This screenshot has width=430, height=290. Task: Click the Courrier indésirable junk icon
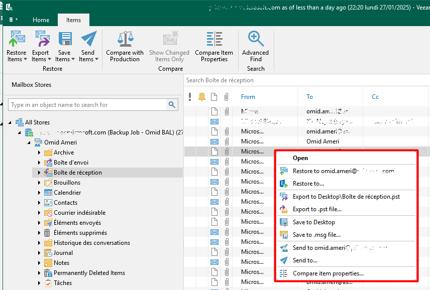pos(48,213)
